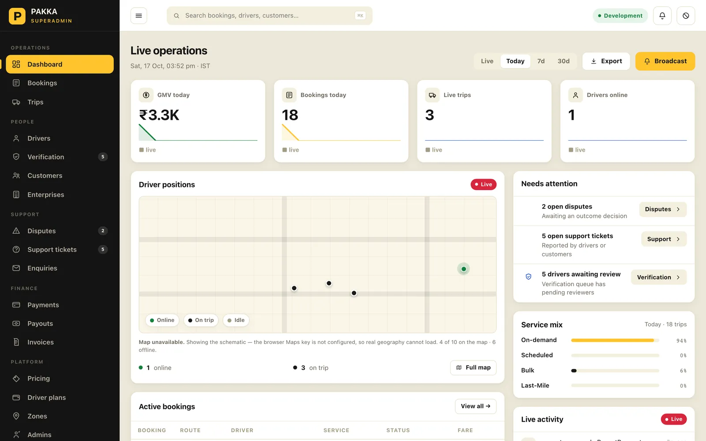The width and height of the screenshot is (706, 441).
Task: Open the Support attention button
Action: click(x=664, y=239)
